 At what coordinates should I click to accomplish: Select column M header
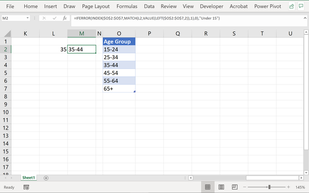(x=82, y=34)
